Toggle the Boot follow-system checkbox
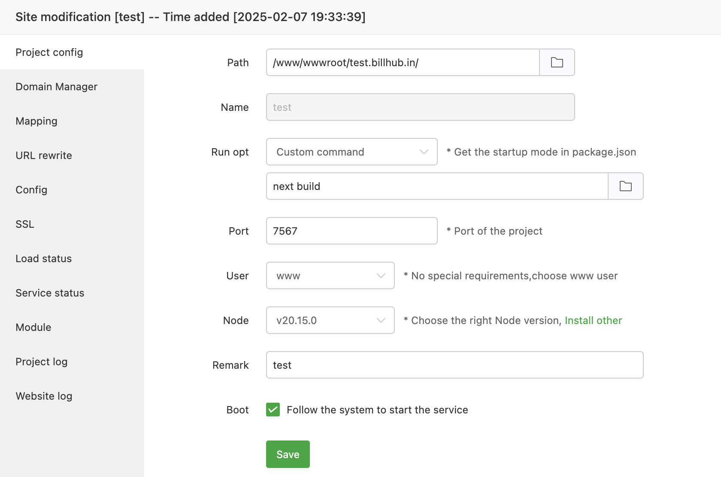 [273, 410]
